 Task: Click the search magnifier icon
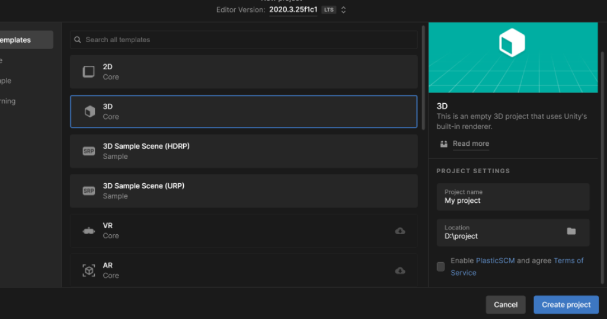pos(78,40)
